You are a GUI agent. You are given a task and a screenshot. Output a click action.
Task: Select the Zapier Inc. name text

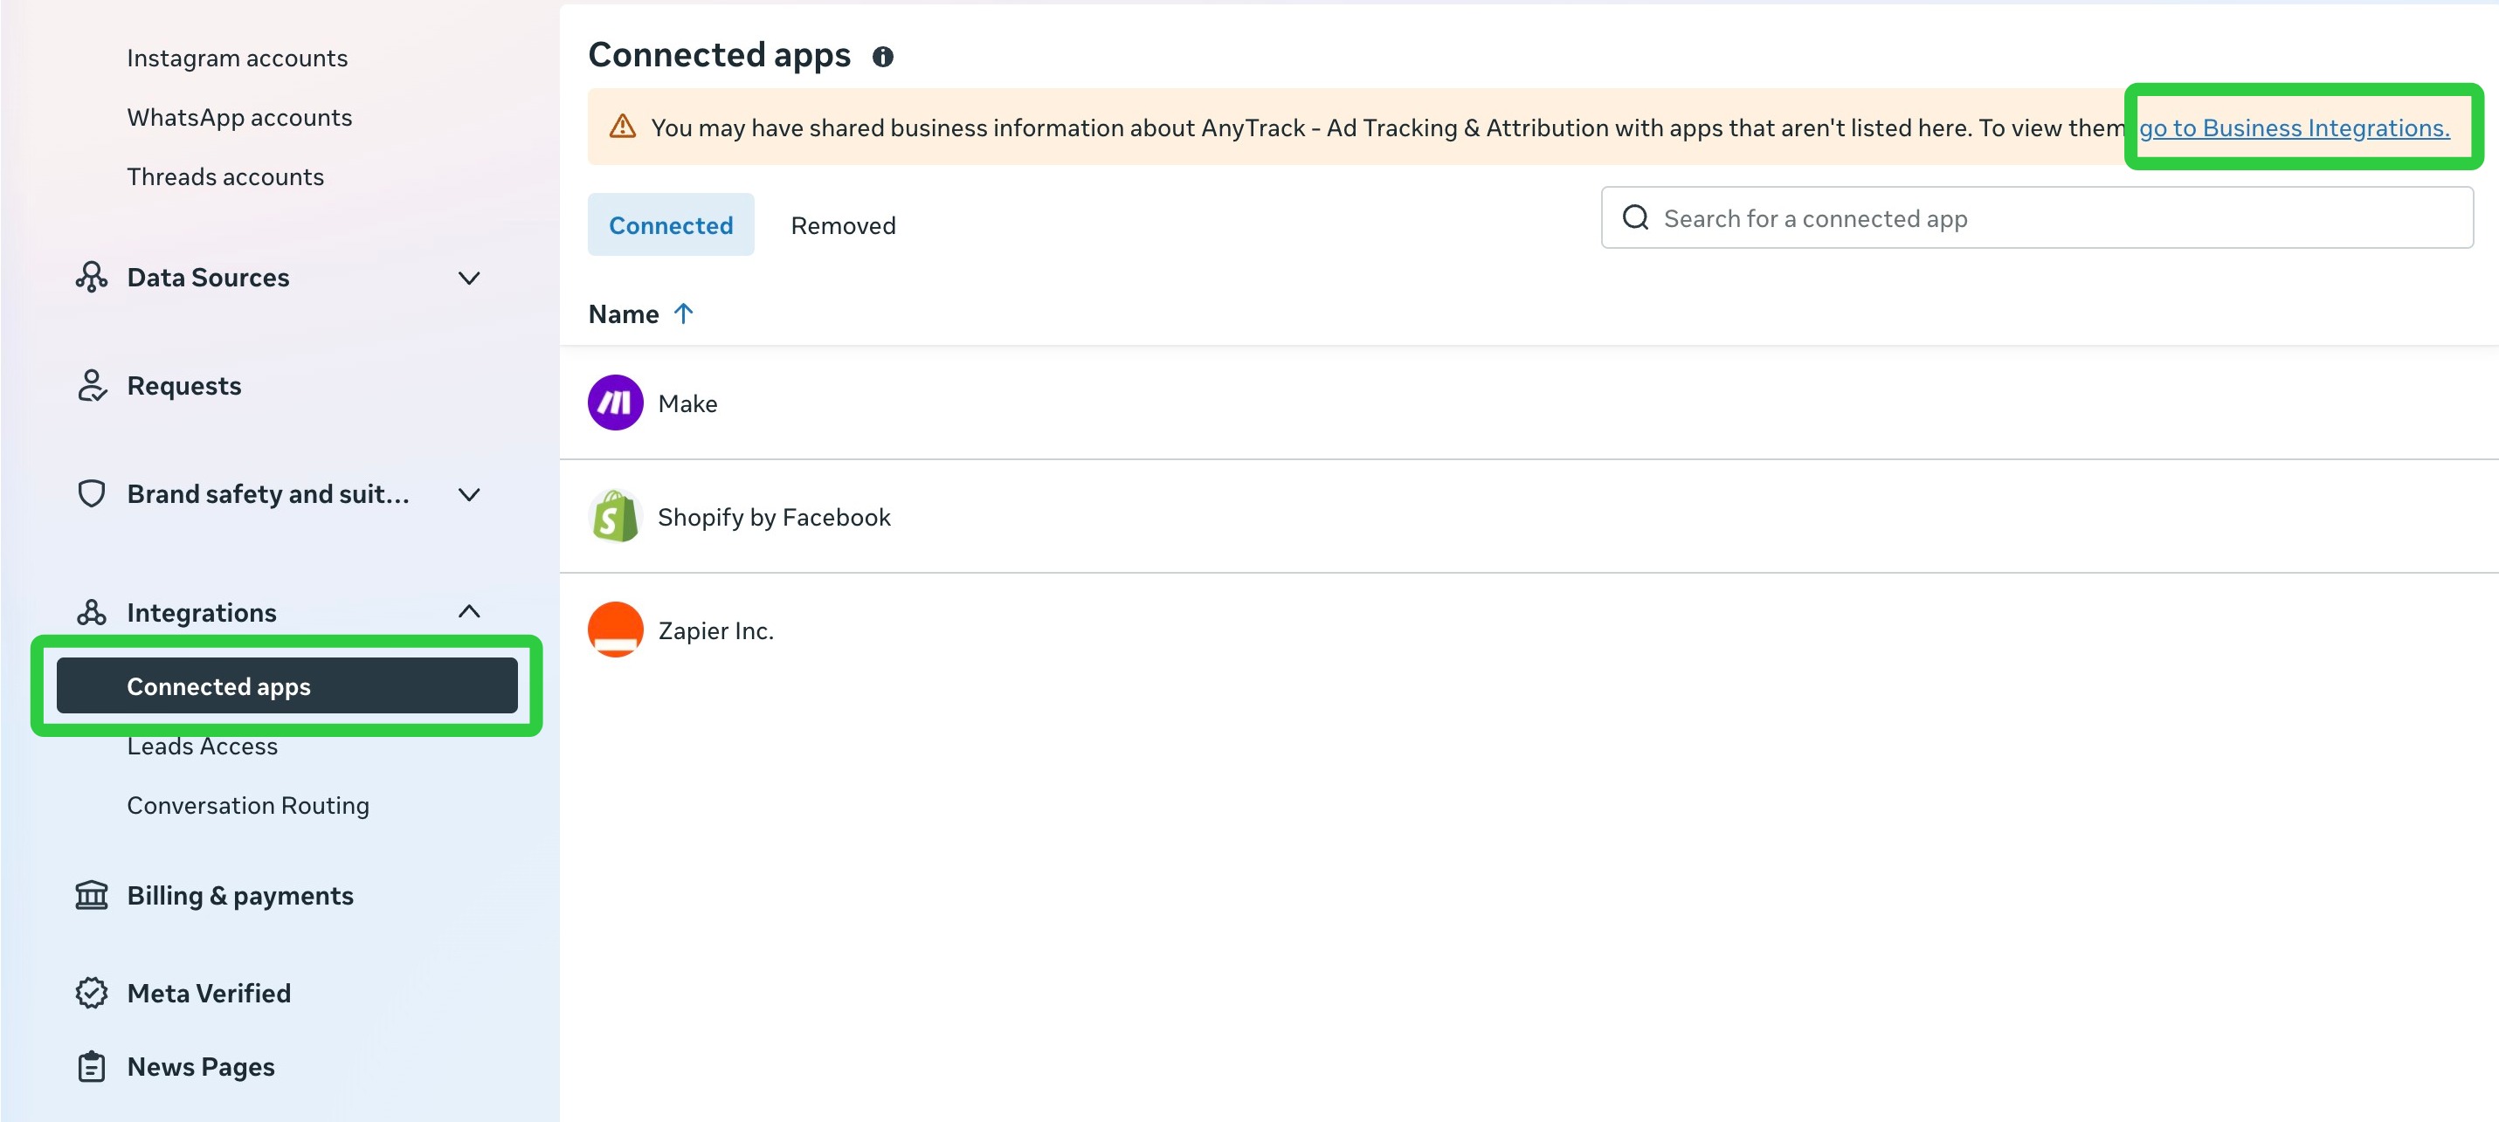point(715,630)
